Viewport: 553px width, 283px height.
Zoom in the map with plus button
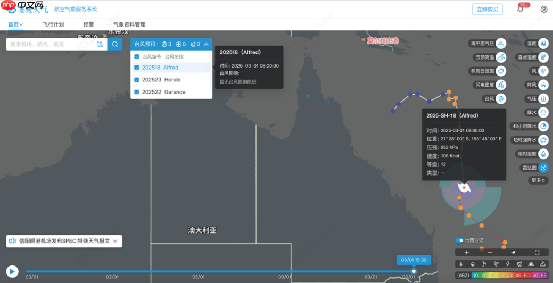click(x=467, y=253)
